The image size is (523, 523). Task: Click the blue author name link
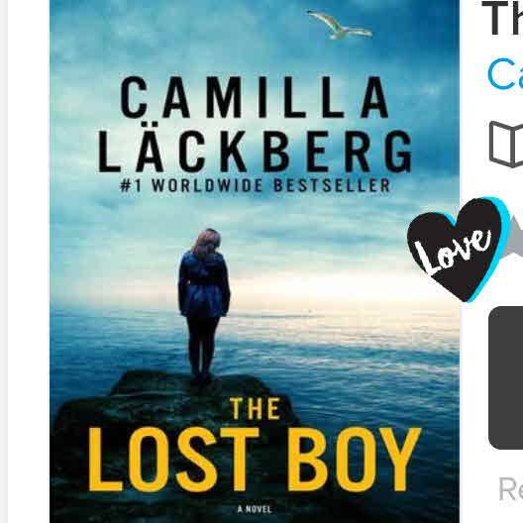click(x=505, y=73)
